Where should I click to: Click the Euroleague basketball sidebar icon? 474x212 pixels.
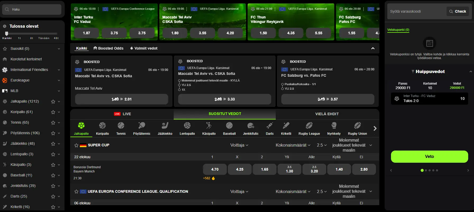point(5,80)
